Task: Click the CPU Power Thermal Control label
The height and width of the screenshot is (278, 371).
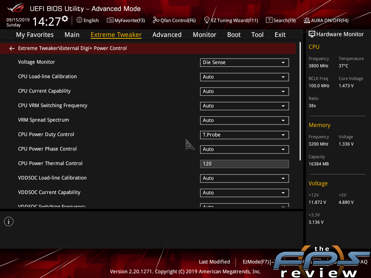Action: pos(50,163)
